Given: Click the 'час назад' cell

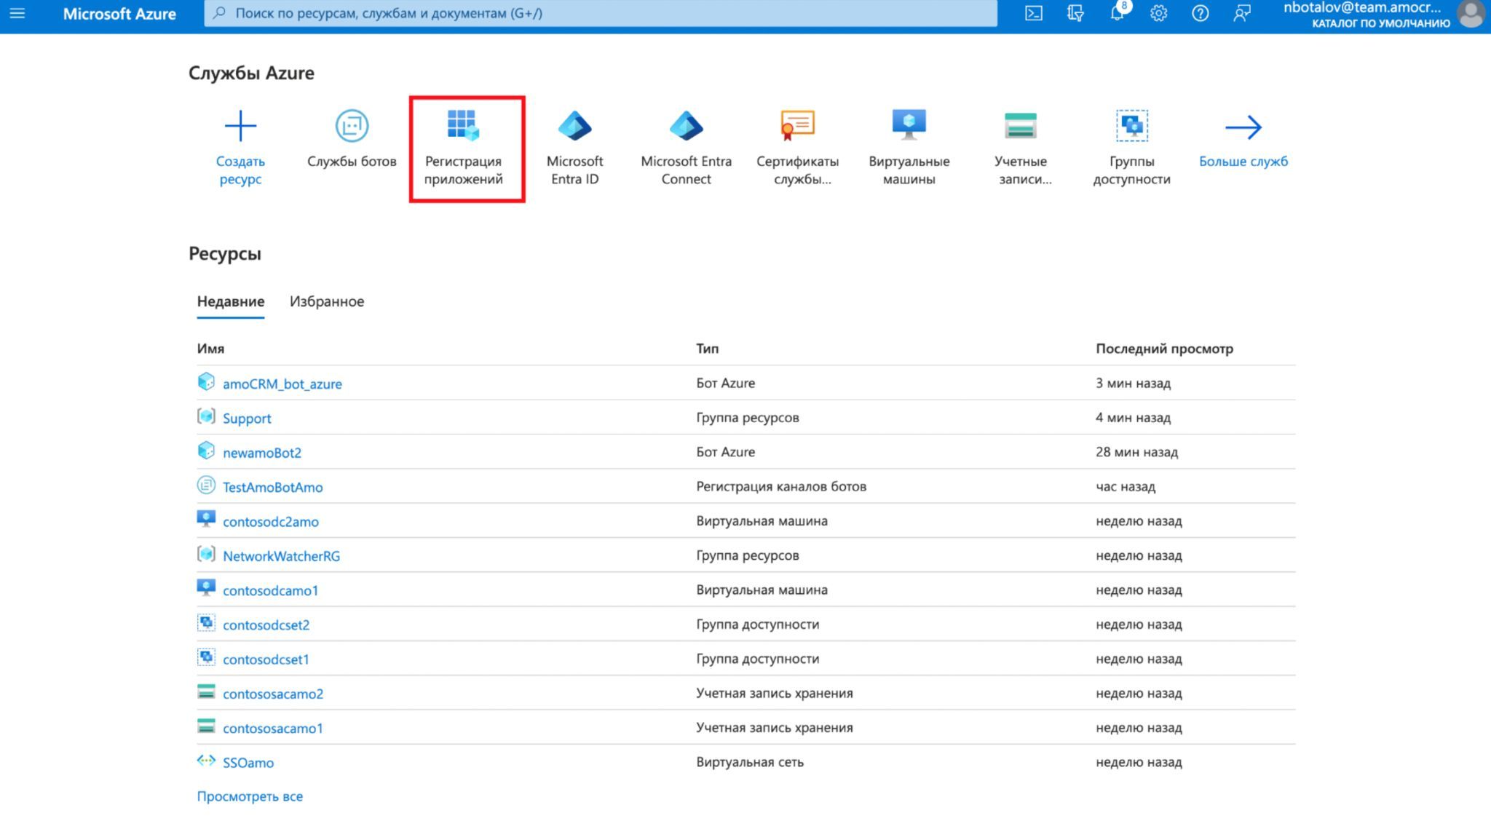Looking at the screenshot, I should [1126, 486].
